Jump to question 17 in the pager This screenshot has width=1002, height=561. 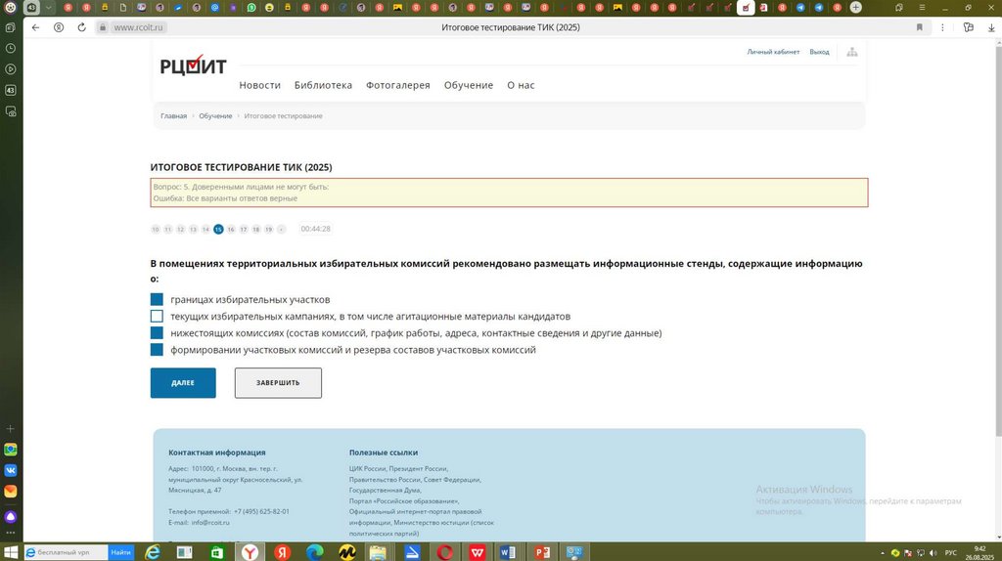[244, 229]
